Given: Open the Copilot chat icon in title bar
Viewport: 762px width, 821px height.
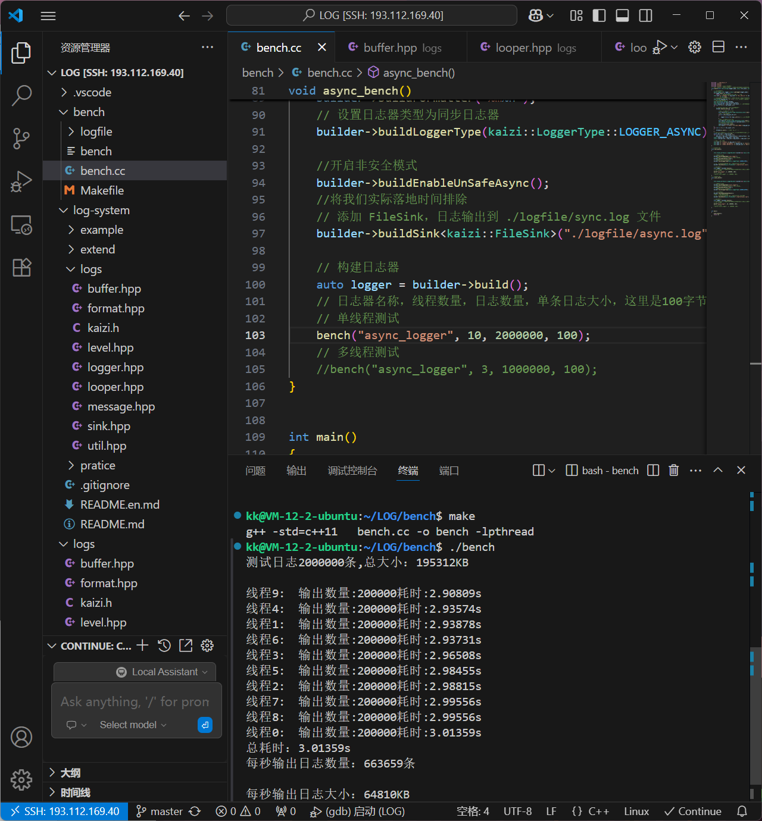Looking at the screenshot, I should (x=536, y=15).
